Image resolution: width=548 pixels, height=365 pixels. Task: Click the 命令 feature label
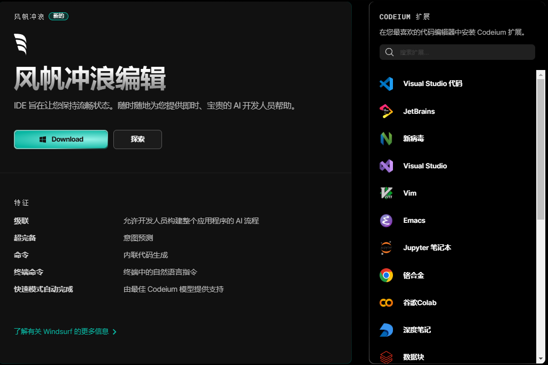[21, 255]
